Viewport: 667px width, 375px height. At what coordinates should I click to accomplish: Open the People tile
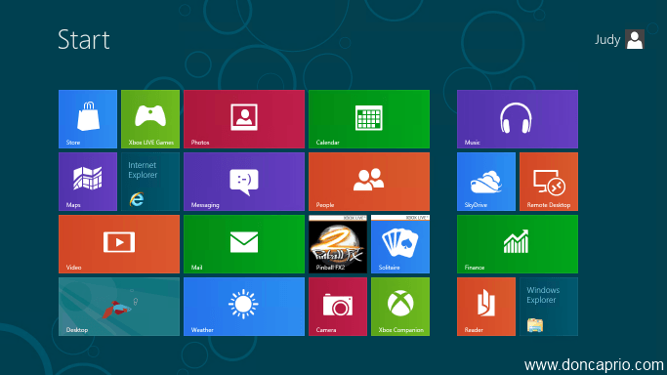[x=369, y=182]
